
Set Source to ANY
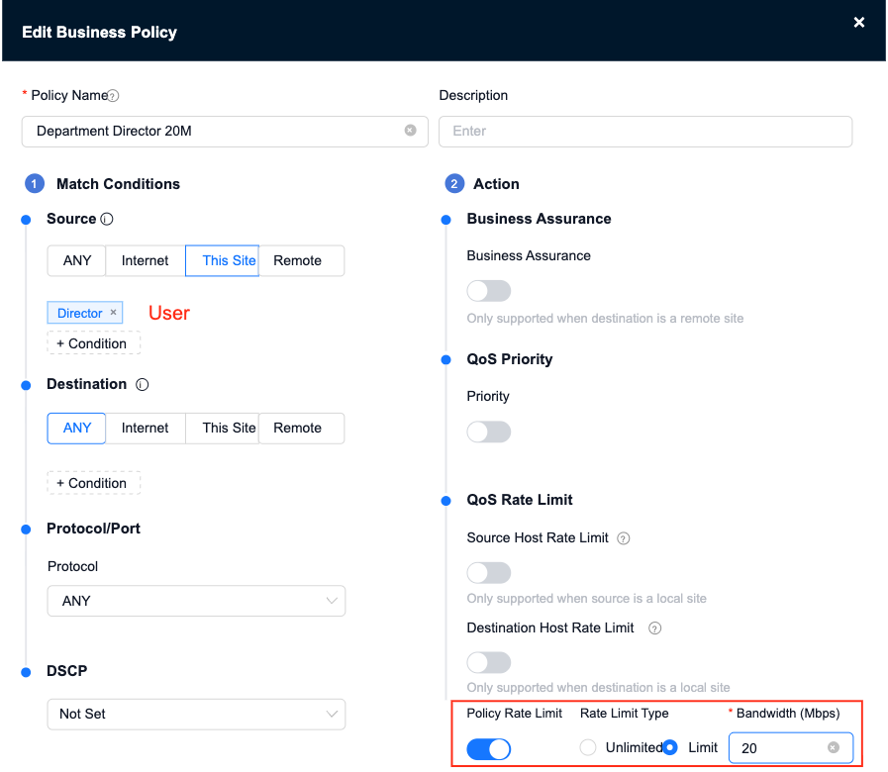tap(76, 260)
